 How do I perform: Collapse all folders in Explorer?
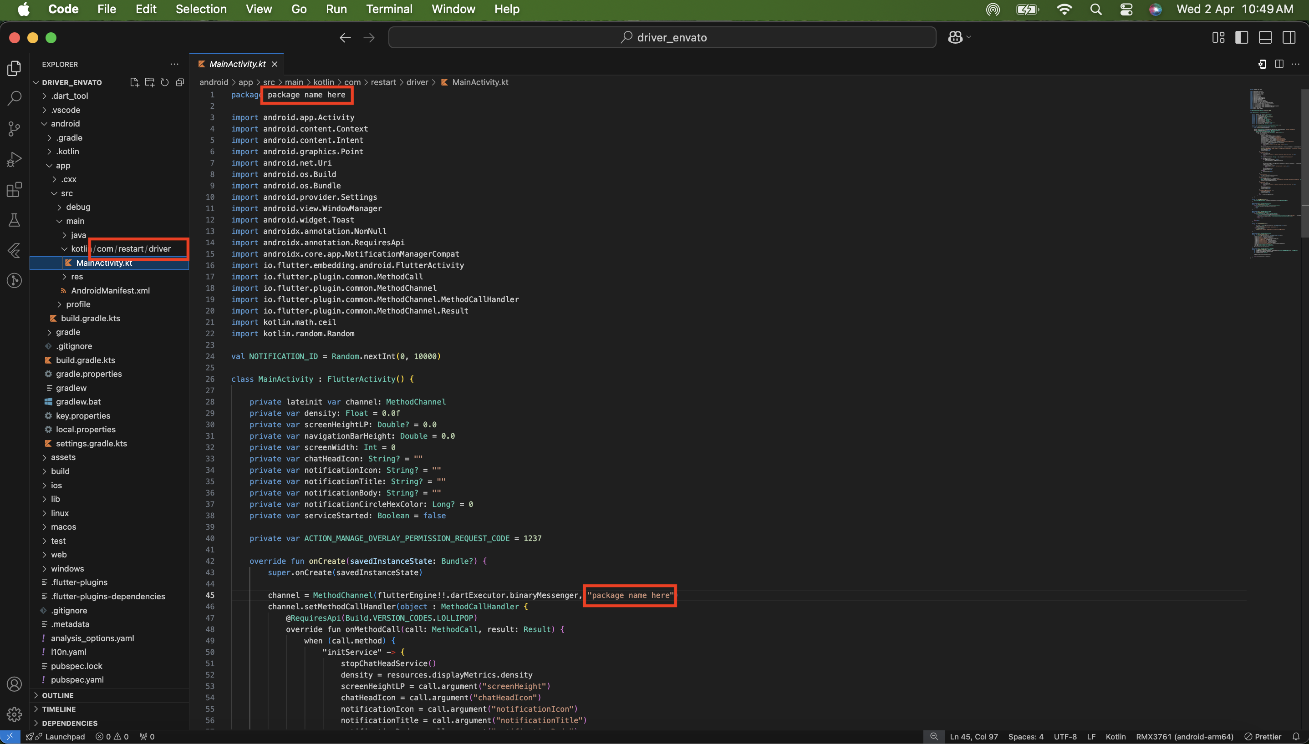click(180, 82)
